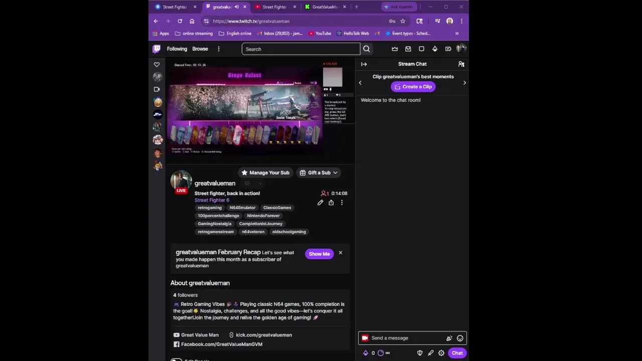Viewport: 642px width, 361px height.
Task: Click the search magnifier button
Action: tap(367, 49)
